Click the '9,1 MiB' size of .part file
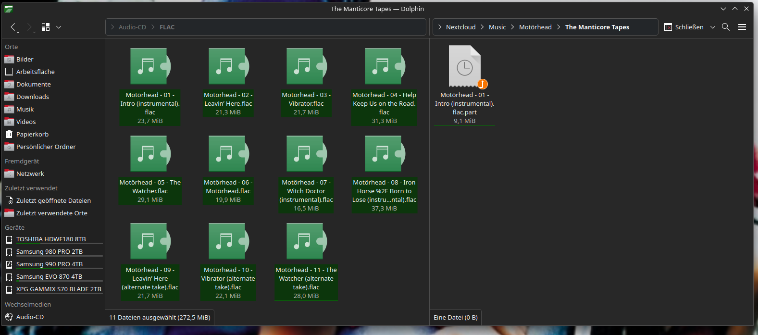 464,121
